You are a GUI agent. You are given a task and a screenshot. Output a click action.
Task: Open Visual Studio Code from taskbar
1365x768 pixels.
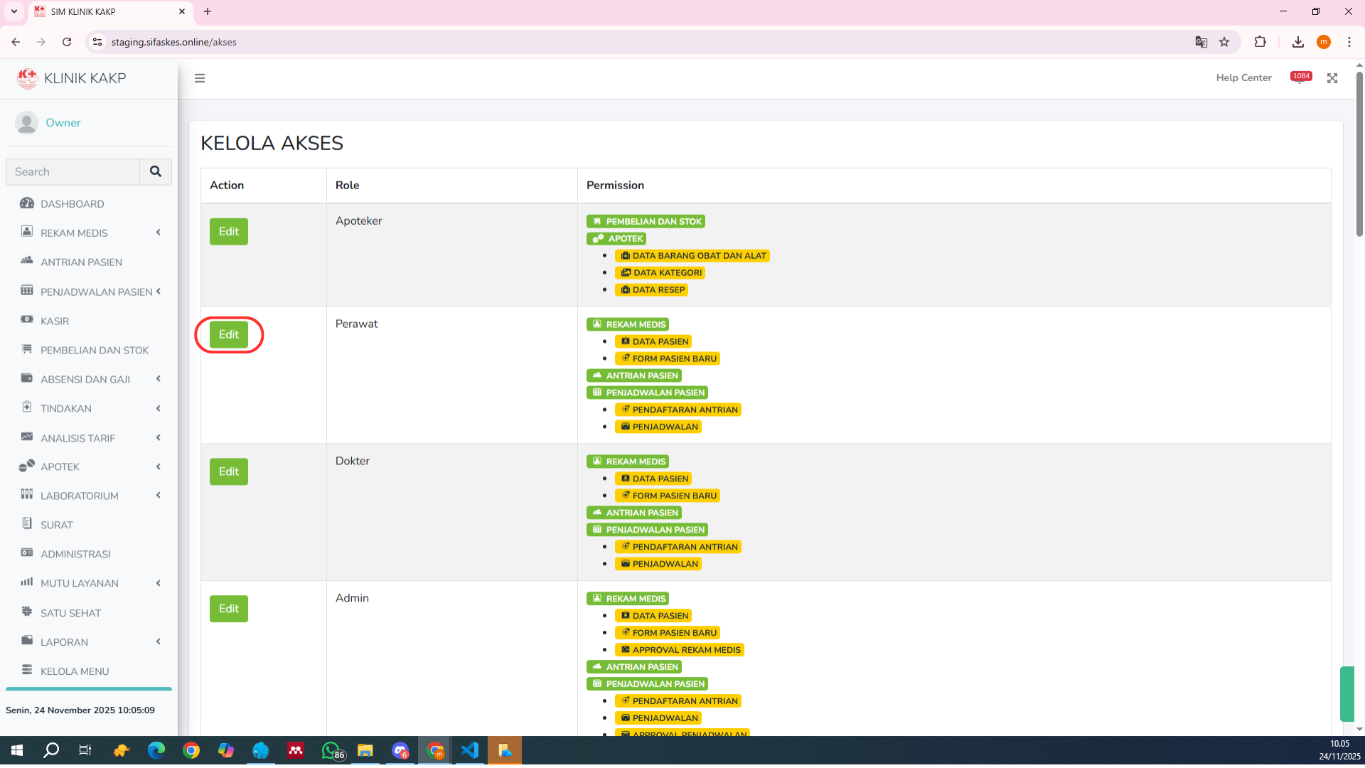click(470, 750)
